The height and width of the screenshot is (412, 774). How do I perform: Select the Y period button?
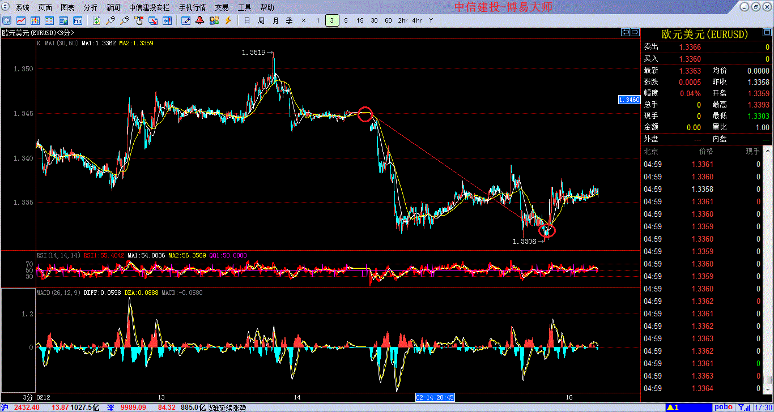[431, 20]
